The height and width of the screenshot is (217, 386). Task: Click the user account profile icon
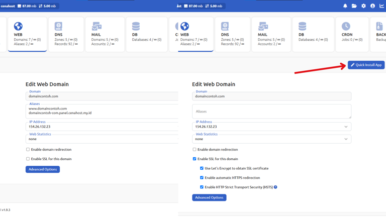[372, 6]
